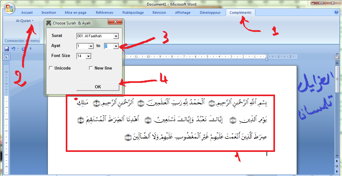Click the tab stop selector L icon
342x176 pixels.
(x=7, y=57)
